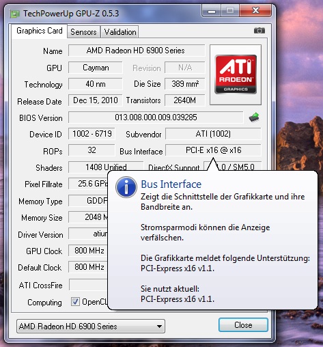Open the Validation tab
The image size is (323, 347).
[120, 32]
